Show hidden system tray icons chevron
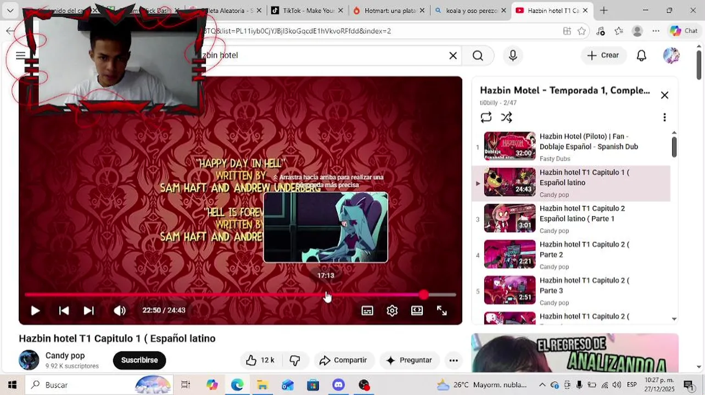 click(x=542, y=385)
